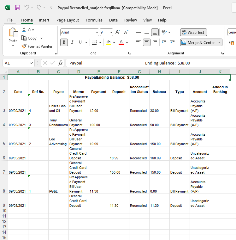
Task: Switch to the Review tab
Action: 131,20
